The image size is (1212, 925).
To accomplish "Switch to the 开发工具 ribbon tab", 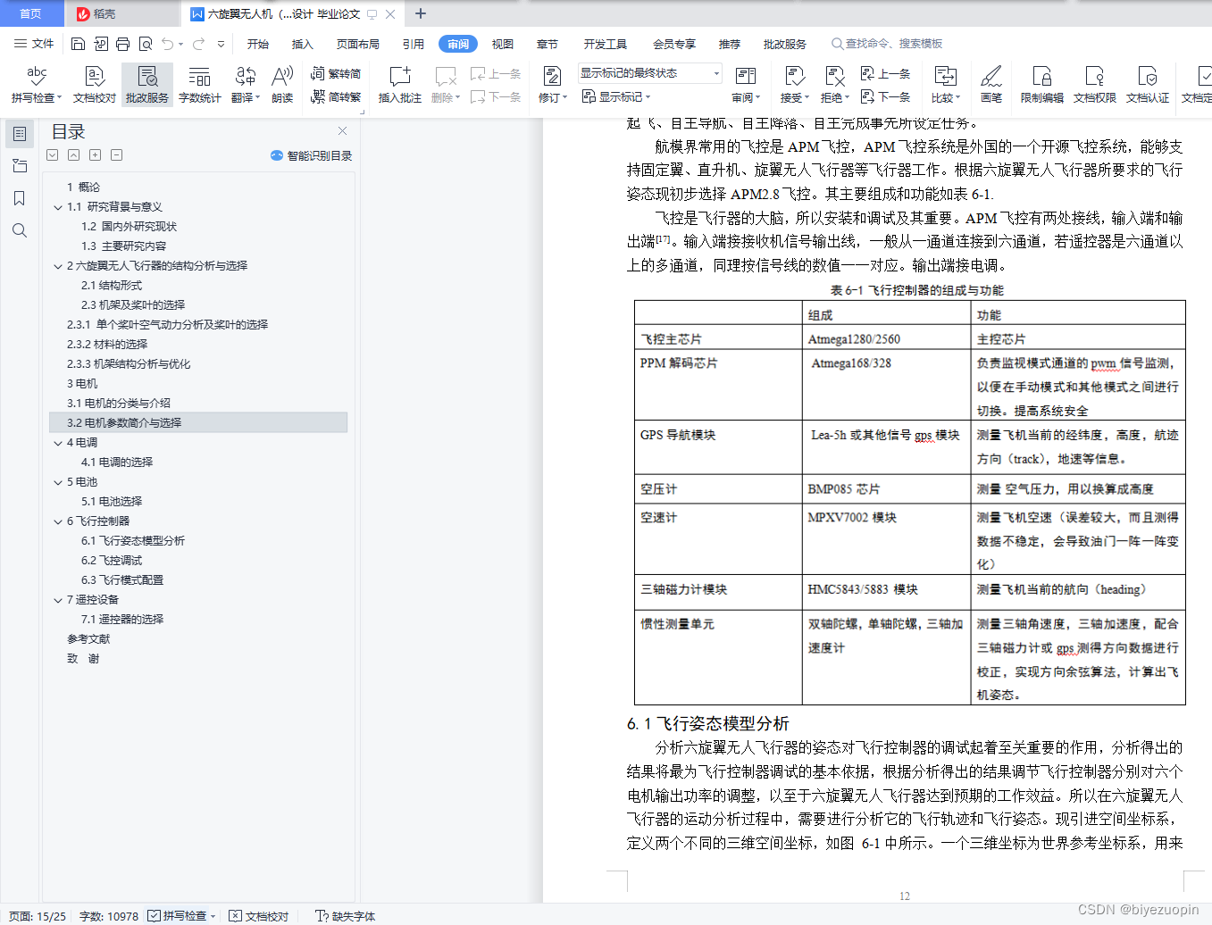I will click(x=606, y=44).
